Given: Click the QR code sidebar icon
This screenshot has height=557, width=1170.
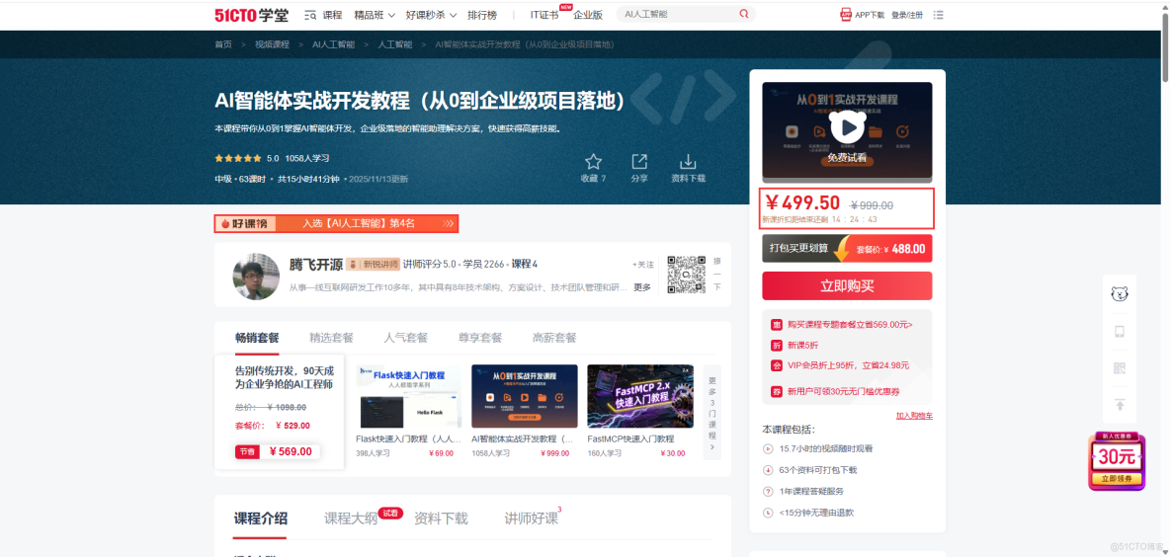Looking at the screenshot, I should pyautogui.click(x=1120, y=368).
